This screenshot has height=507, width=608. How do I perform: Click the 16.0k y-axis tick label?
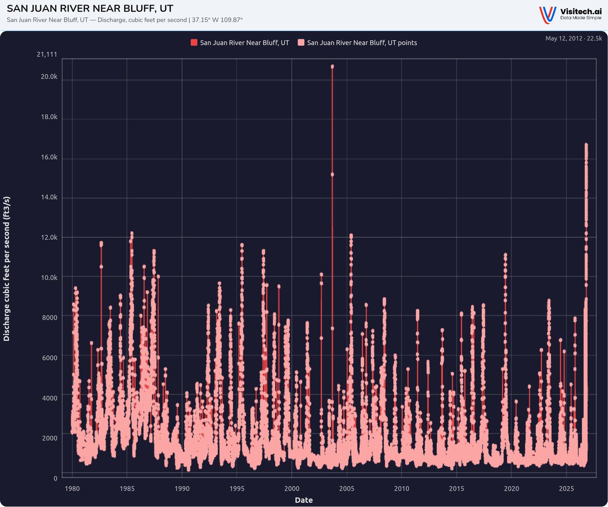tap(49, 158)
